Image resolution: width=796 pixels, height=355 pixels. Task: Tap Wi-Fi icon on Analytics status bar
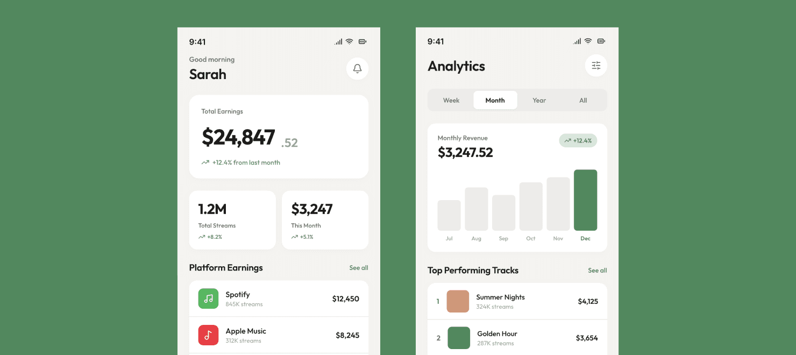pyautogui.click(x=588, y=41)
